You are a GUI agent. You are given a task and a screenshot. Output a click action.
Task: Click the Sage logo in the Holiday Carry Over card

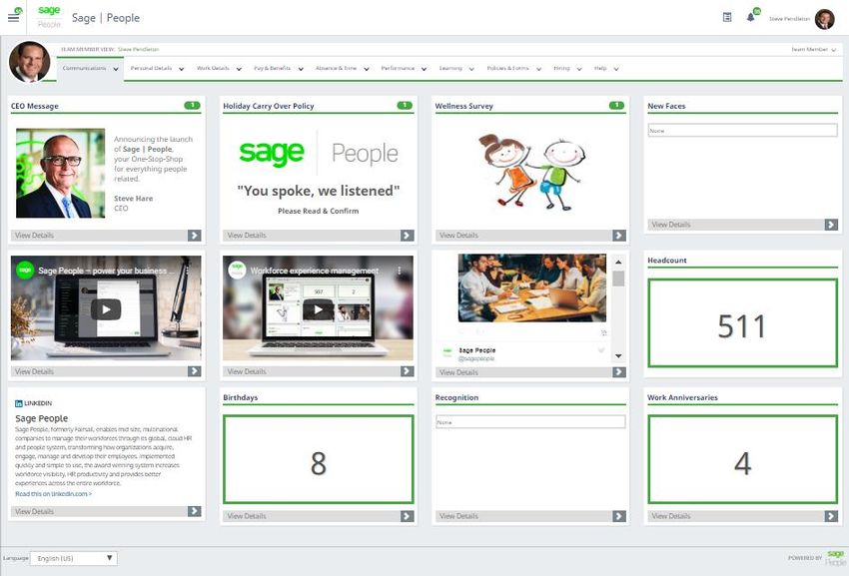point(272,153)
